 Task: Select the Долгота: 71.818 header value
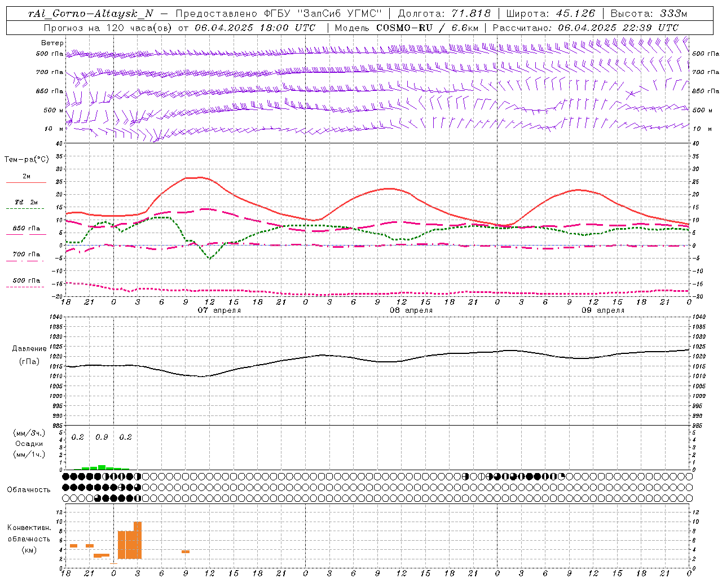444,14
